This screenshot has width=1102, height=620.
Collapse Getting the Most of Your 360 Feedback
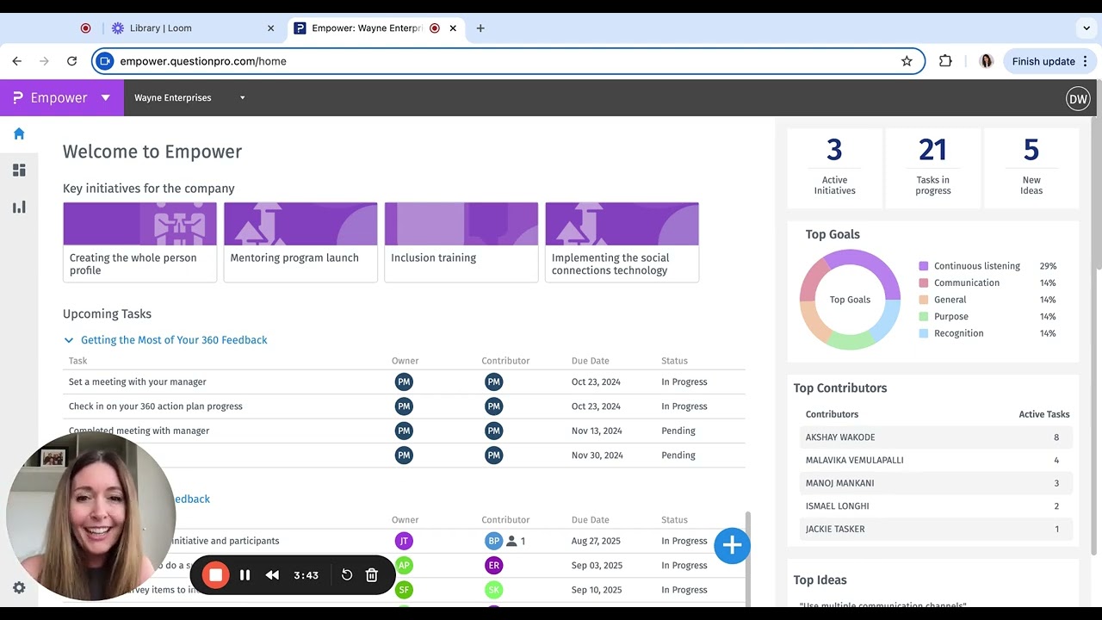point(69,340)
